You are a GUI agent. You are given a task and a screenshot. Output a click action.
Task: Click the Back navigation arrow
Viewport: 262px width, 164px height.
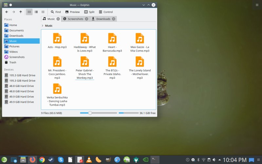pyautogui.click(x=7, y=12)
